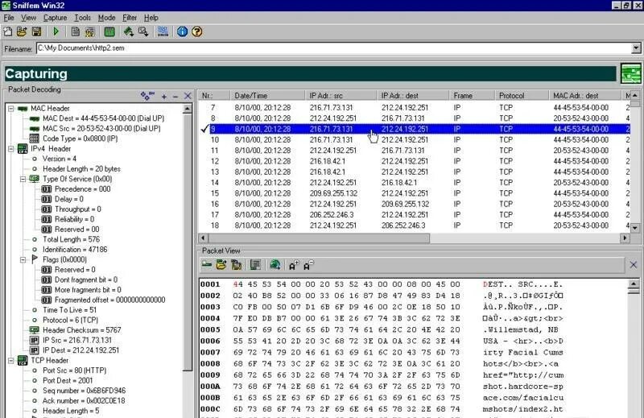
Task: Click the document page toolbar icon
Action: click(x=75, y=31)
